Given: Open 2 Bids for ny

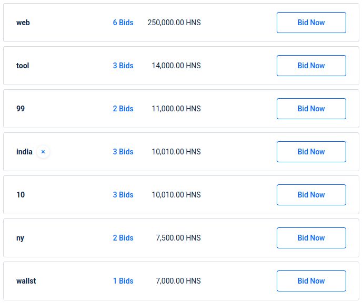Looking at the screenshot, I should click(x=123, y=238).
